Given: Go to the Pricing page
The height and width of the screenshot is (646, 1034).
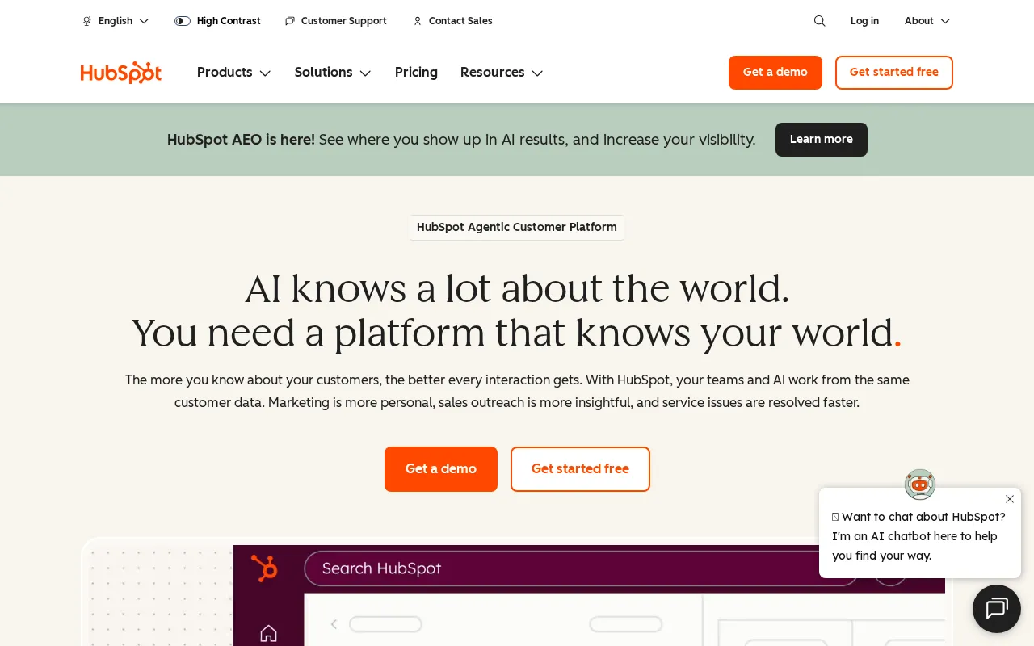Looking at the screenshot, I should [416, 73].
